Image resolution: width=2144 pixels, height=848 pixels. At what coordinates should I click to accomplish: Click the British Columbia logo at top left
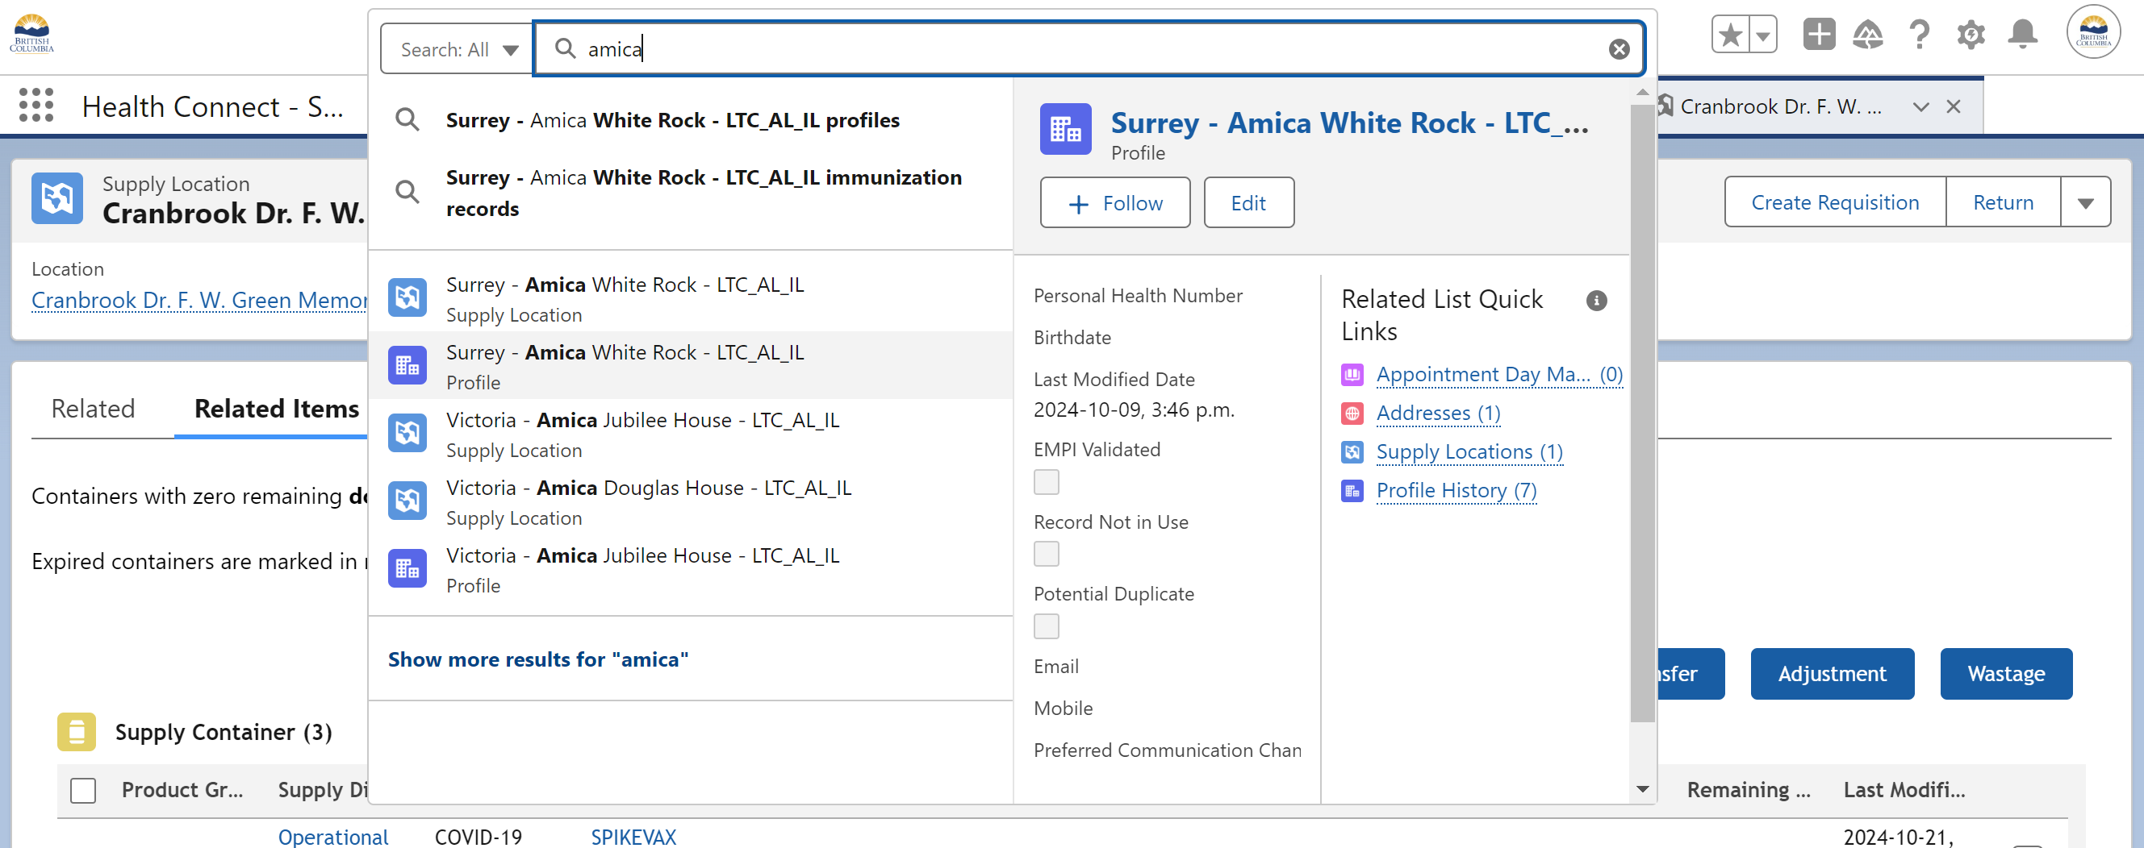(31, 34)
